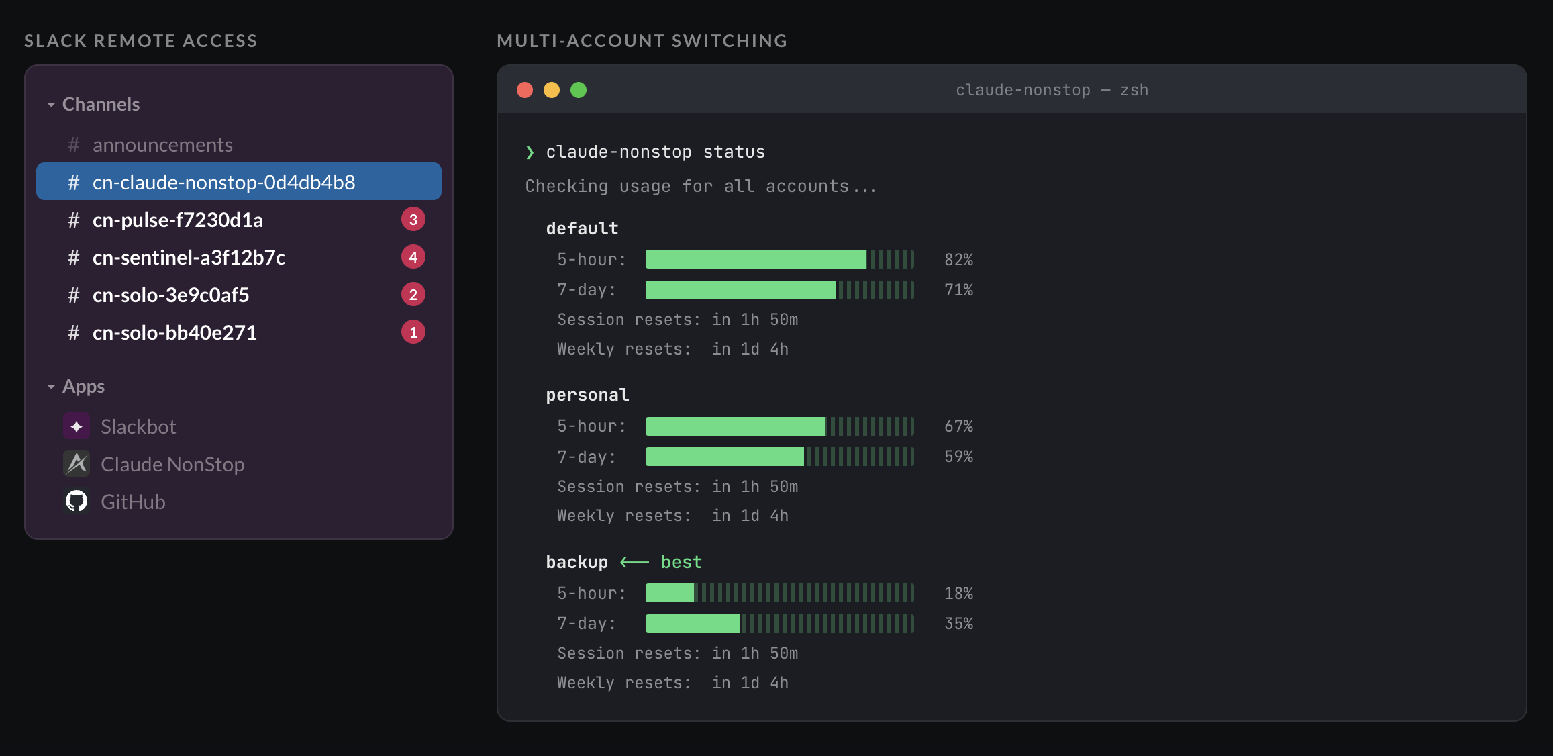Click the personal 5-hour usage bar
This screenshot has width=1553, height=756.
[x=780, y=426]
